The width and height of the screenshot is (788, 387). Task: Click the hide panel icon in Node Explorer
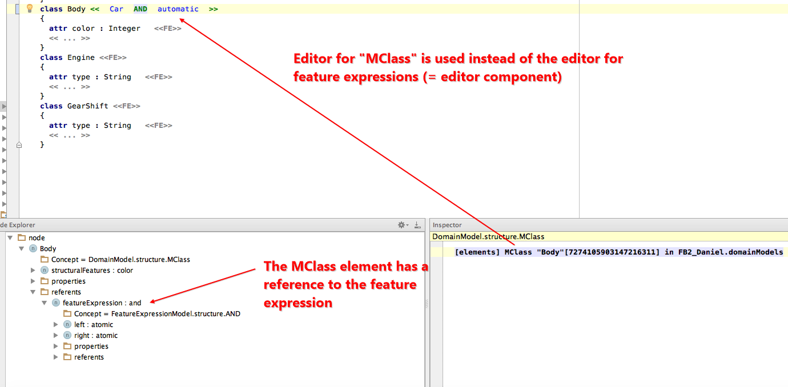click(417, 225)
